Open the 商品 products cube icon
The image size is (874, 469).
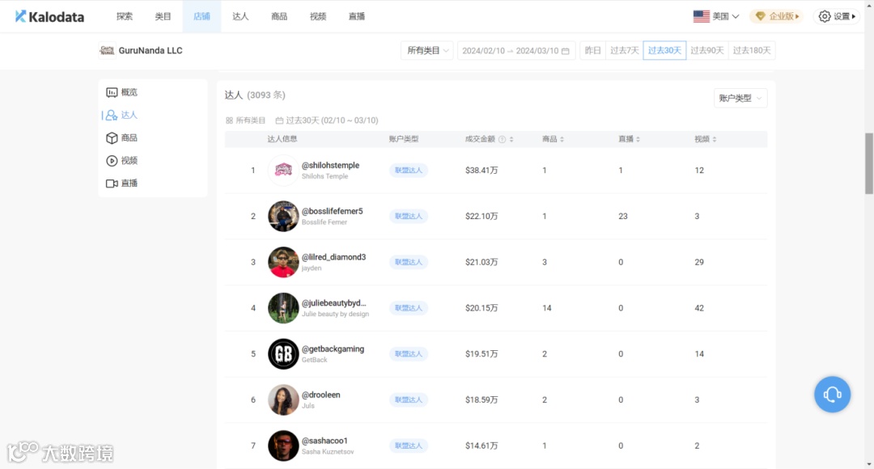(x=112, y=138)
